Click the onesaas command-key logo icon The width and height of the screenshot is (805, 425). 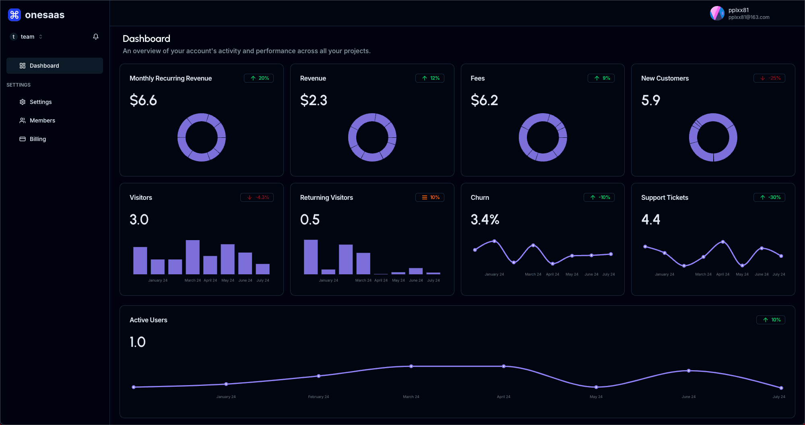click(x=14, y=15)
